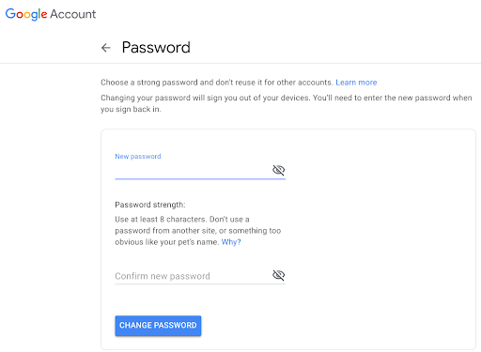Open the Why? link about obvious passwords

point(231,242)
